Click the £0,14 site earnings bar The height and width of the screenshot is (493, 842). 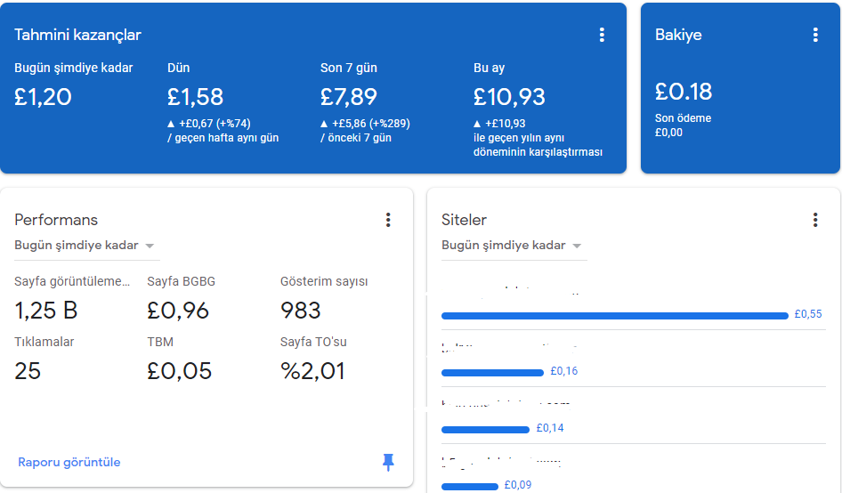coord(485,430)
